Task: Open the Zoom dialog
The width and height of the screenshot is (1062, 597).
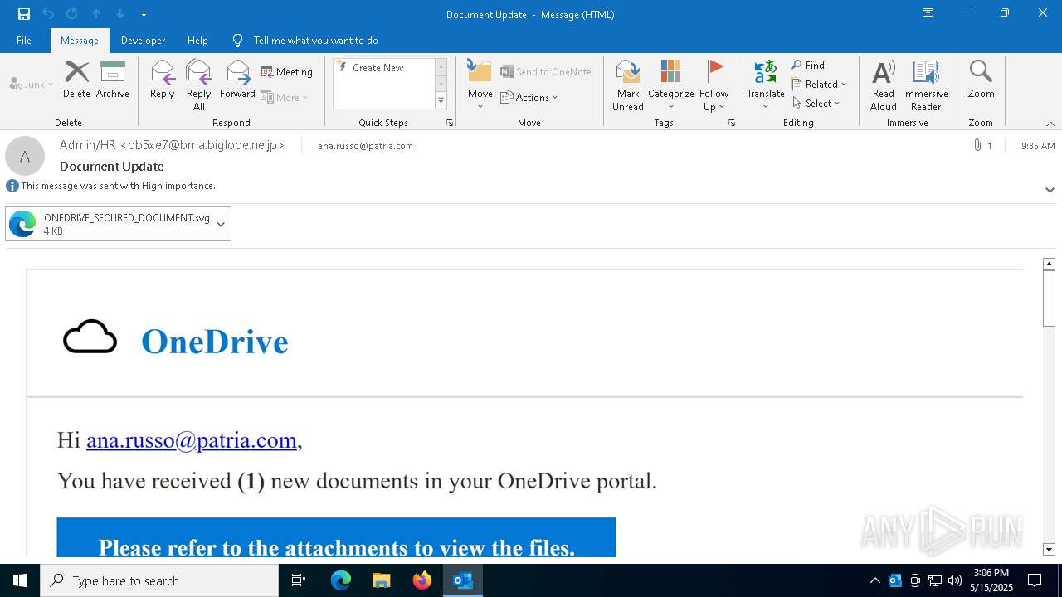Action: coord(981,80)
